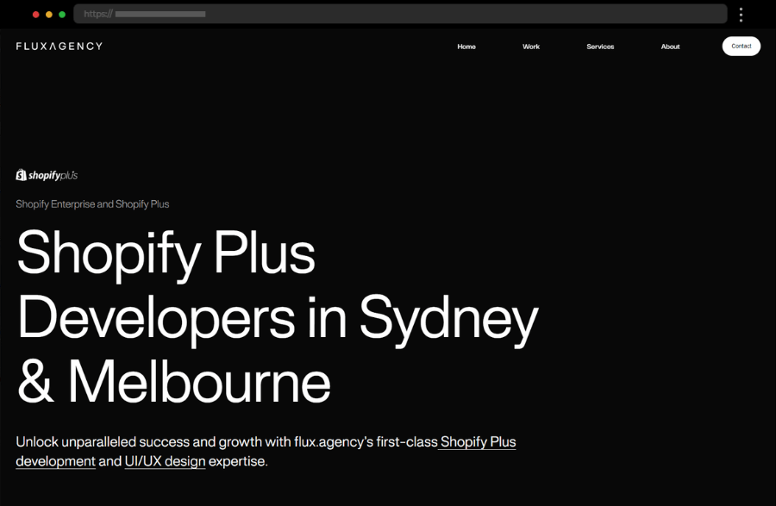Click the yellow minimize window dot
This screenshot has width=776, height=506.
(49, 15)
